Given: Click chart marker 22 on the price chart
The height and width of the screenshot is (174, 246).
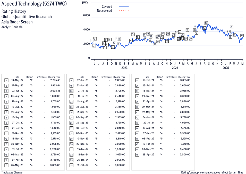Looking at the screenshot, I should coord(155,44).
